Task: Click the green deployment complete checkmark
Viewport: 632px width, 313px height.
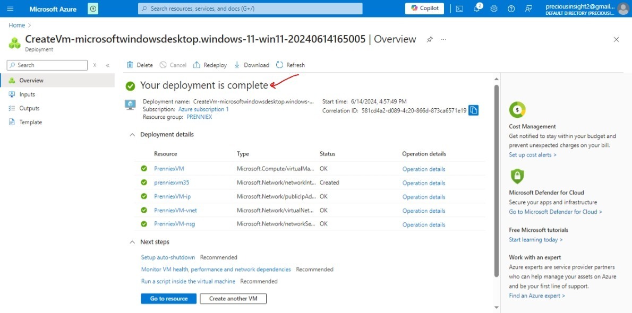Action: (x=130, y=86)
